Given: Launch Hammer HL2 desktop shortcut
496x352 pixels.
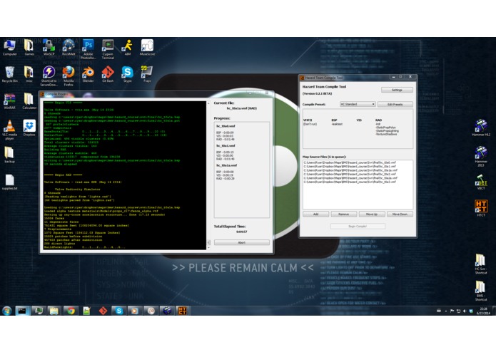Looking at the screenshot, I should tap(481, 128).
